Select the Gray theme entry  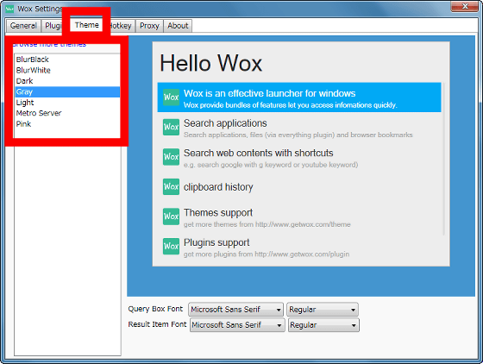pyautogui.click(x=67, y=91)
